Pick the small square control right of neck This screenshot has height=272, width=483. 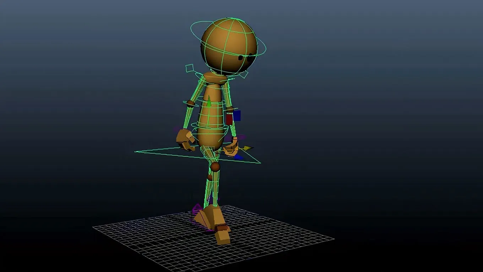(x=245, y=75)
